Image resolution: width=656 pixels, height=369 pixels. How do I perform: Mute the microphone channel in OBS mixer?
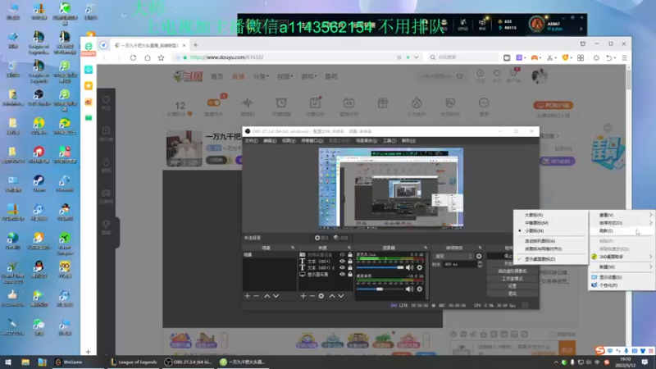pyautogui.click(x=409, y=267)
